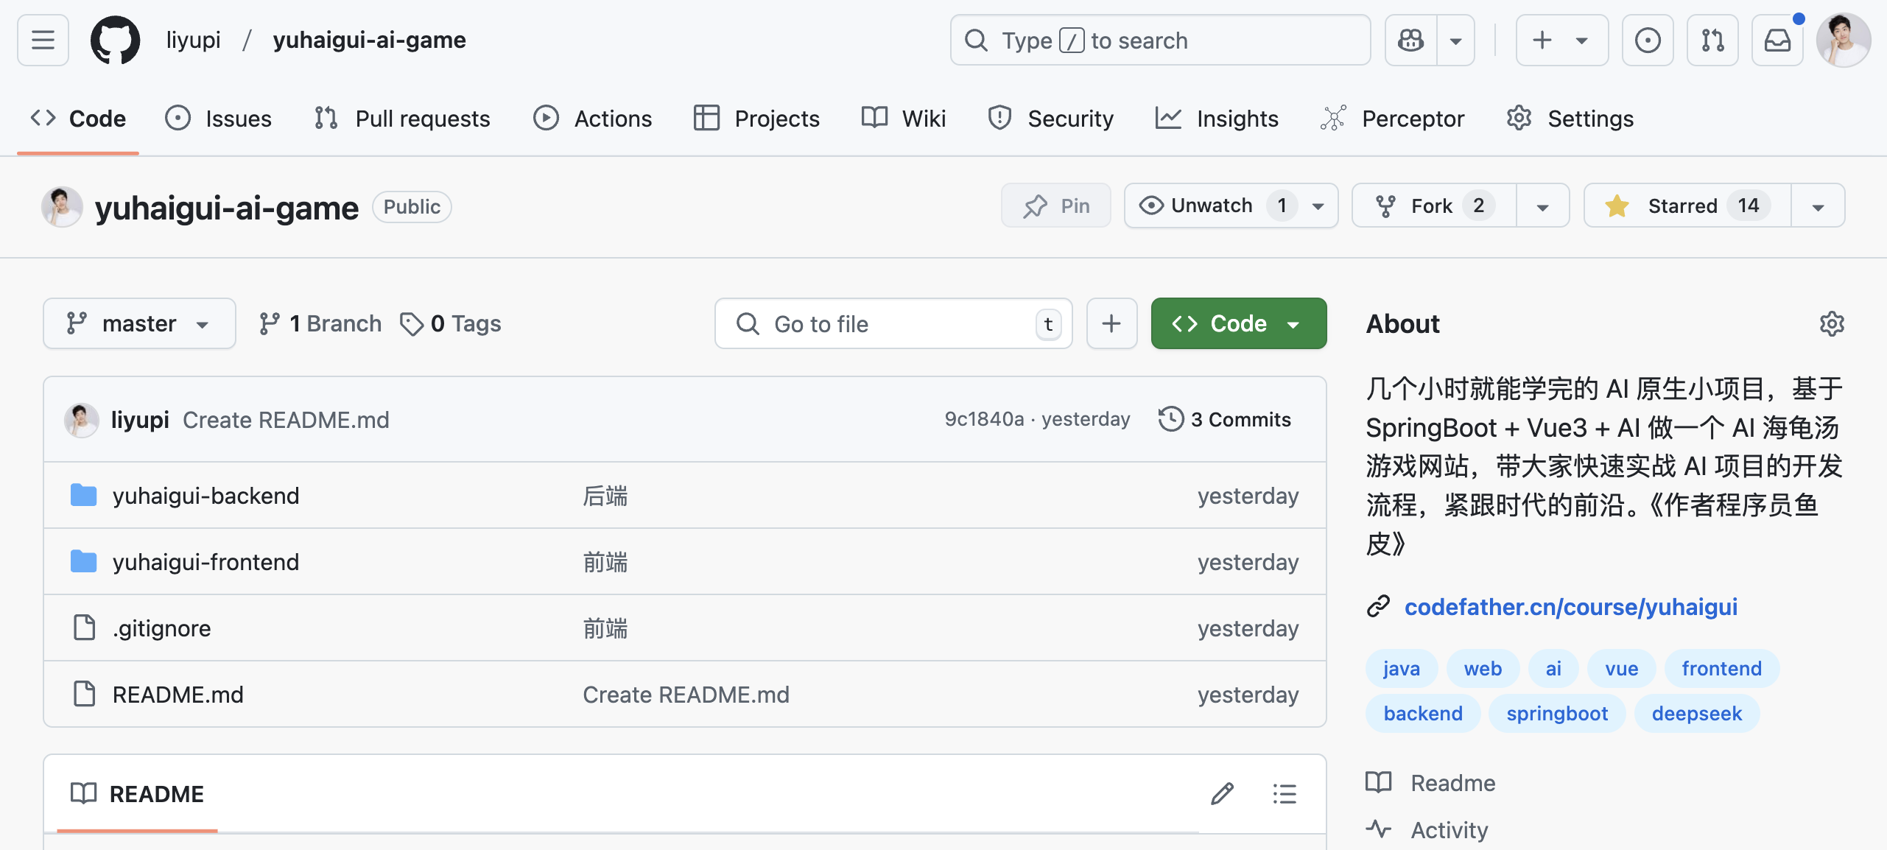This screenshot has height=850, width=1887.
Task: Edit README with the pencil icon
Action: click(1222, 794)
